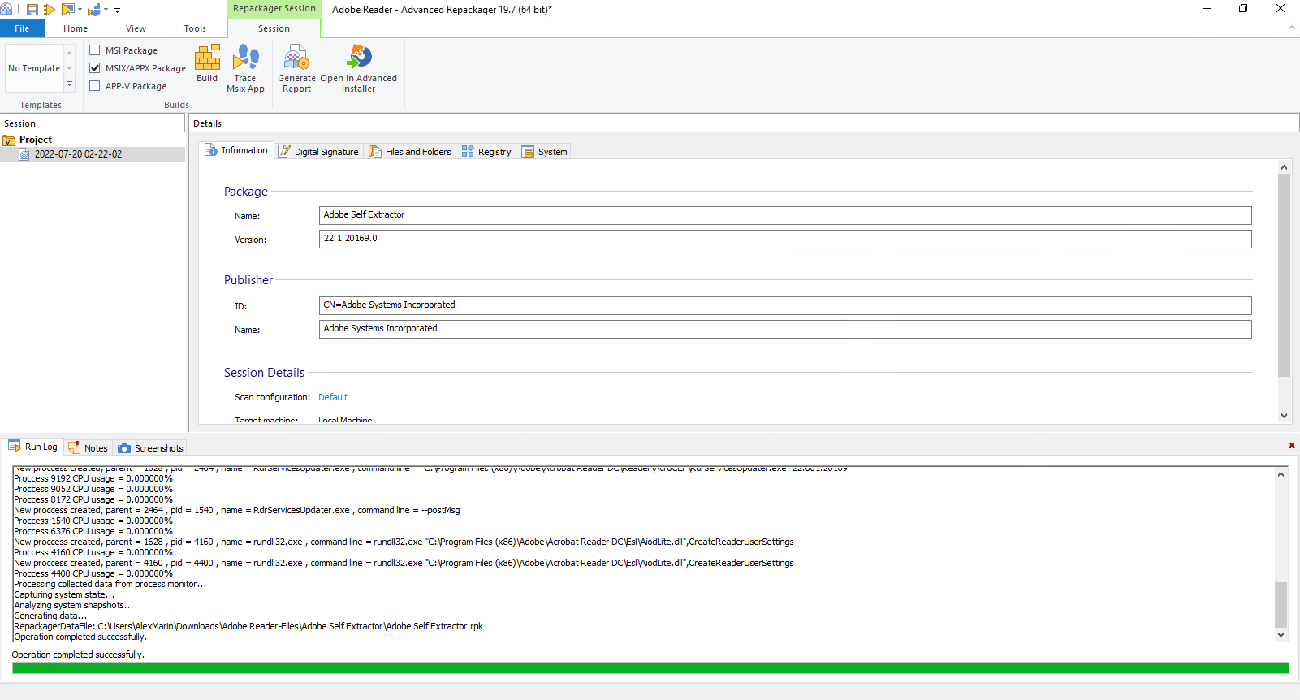
Task: Click the "Proccess 9192 CPU usage" log line
Action: [x=93, y=478]
